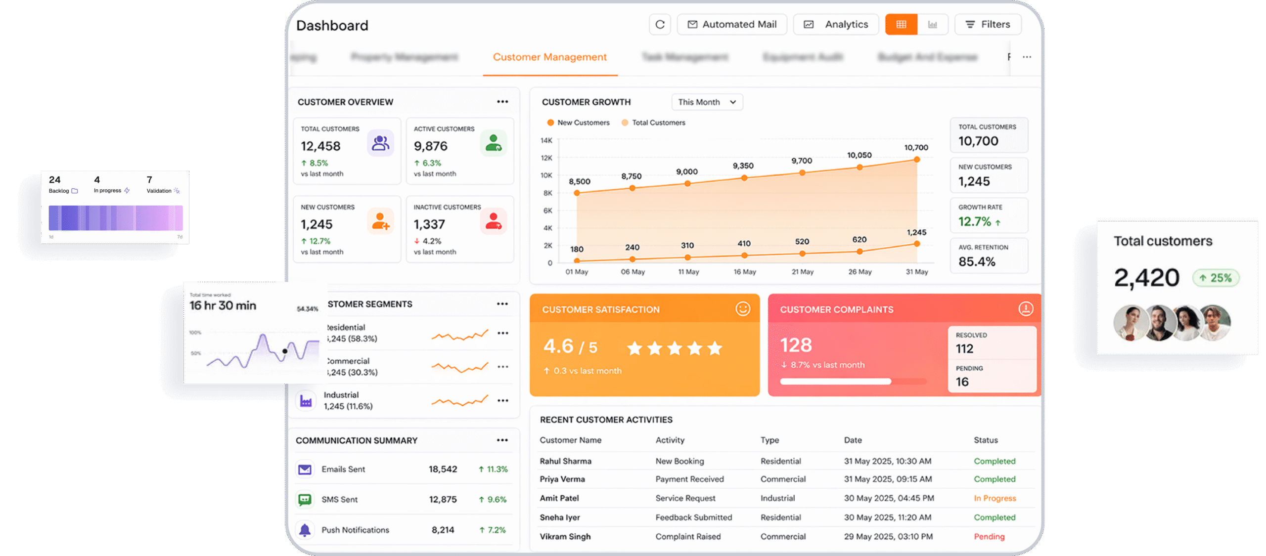This screenshot has width=1266, height=556.
Task: Sort by the Status column header
Action: point(986,440)
